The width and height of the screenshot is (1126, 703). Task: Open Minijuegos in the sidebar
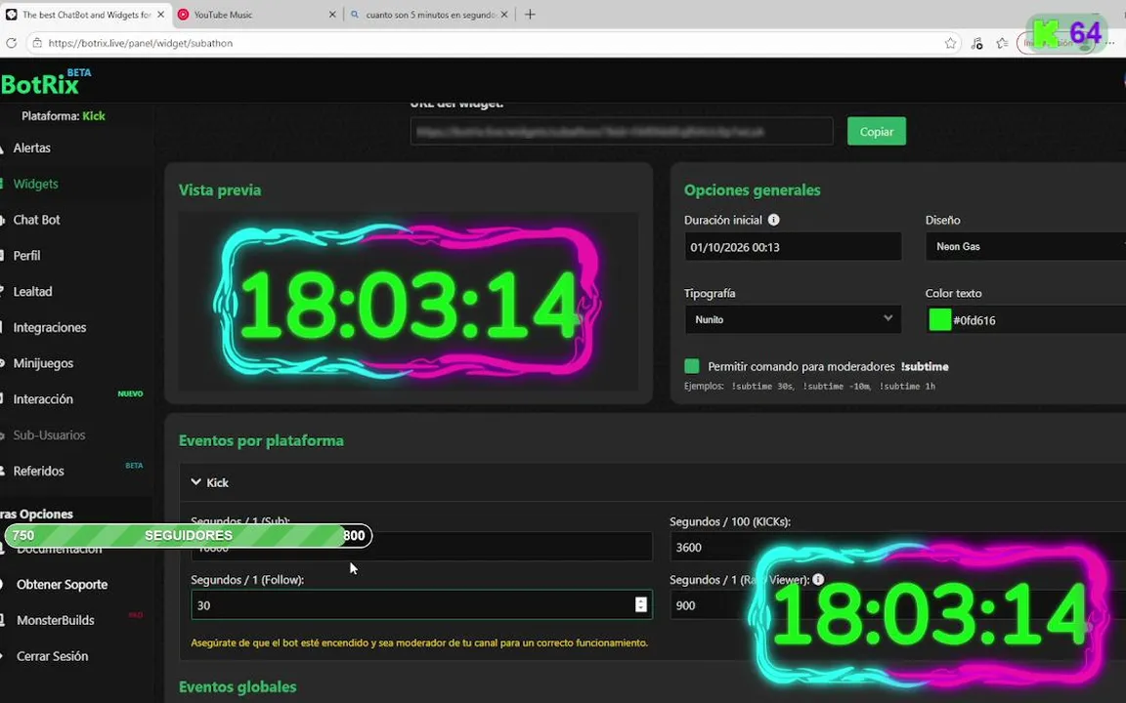(x=43, y=363)
